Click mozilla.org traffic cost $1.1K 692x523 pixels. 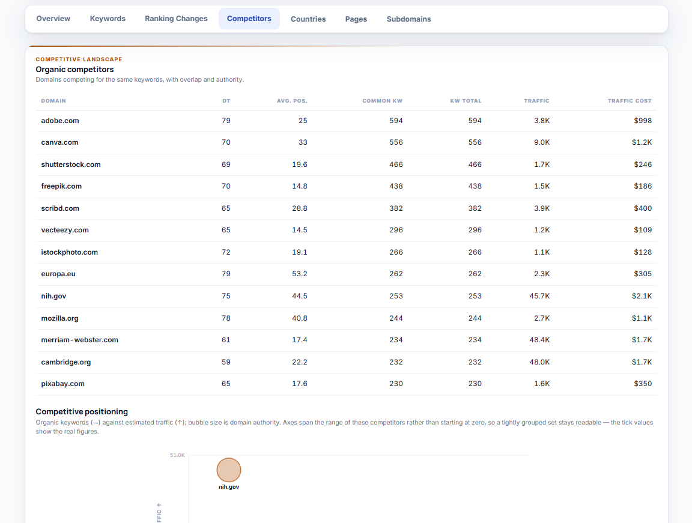[x=642, y=318]
